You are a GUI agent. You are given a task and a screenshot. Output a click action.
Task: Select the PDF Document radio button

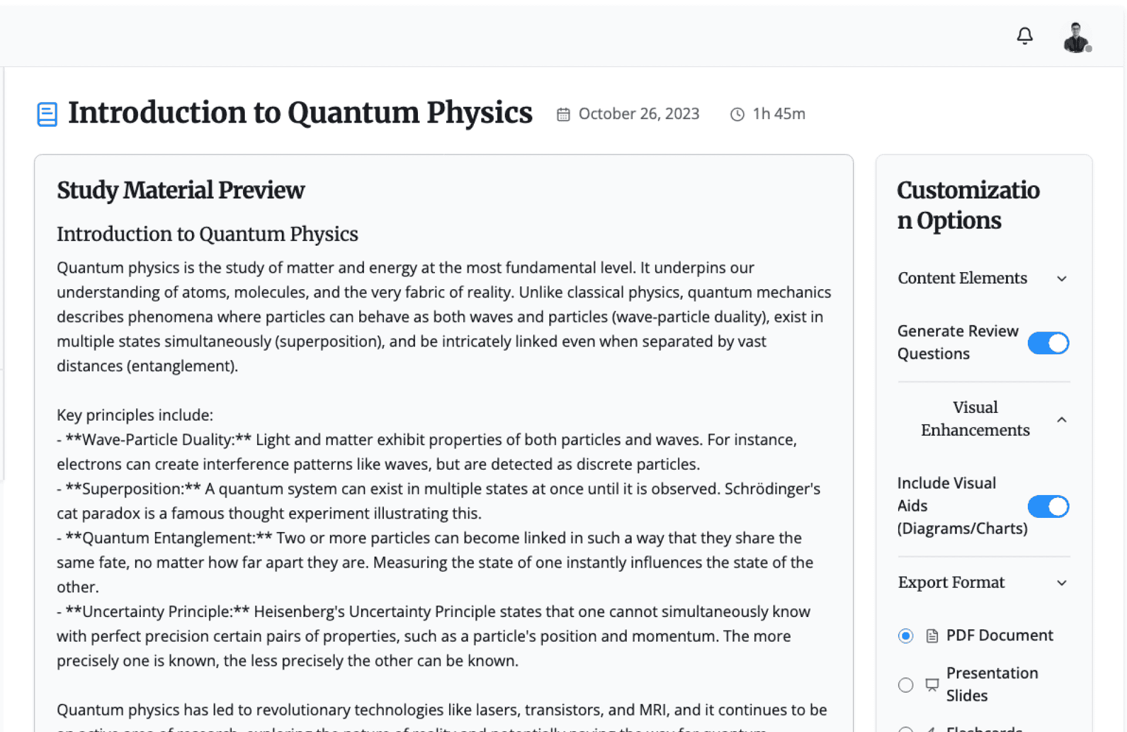(x=906, y=636)
